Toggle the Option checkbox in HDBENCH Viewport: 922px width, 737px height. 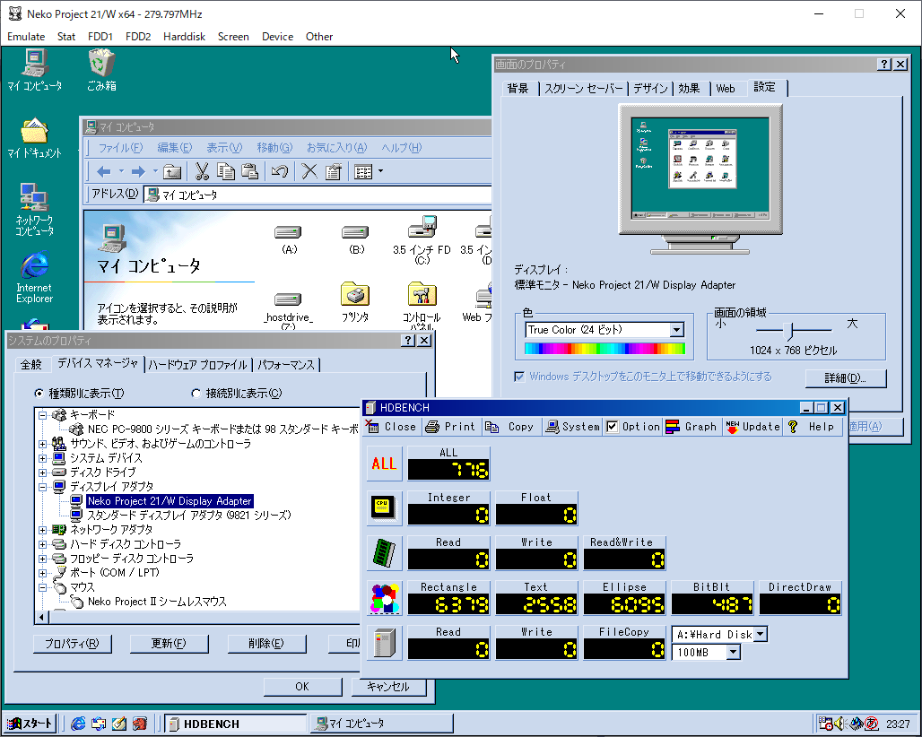(612, 427)
